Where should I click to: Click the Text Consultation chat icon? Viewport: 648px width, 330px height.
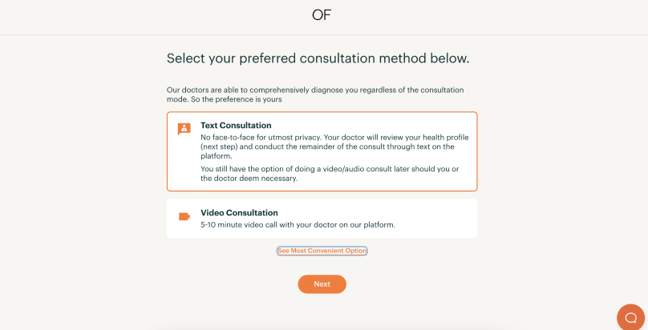pos(184,129)
